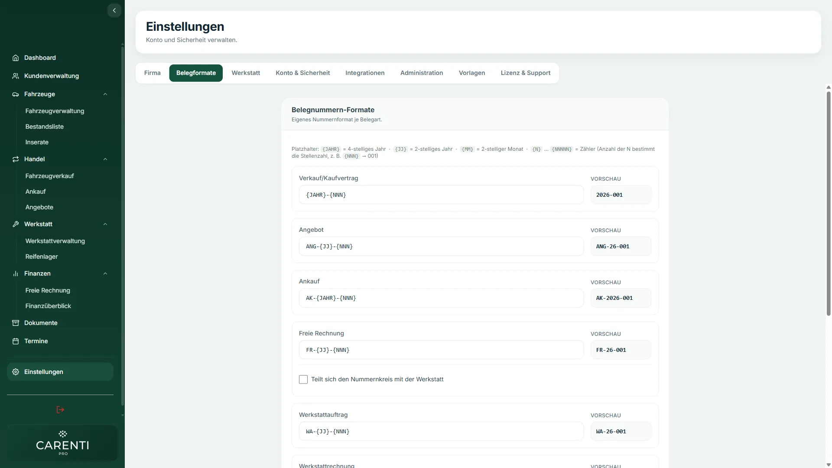Open the Konto & Sicherheit tab

coord(302,73)
